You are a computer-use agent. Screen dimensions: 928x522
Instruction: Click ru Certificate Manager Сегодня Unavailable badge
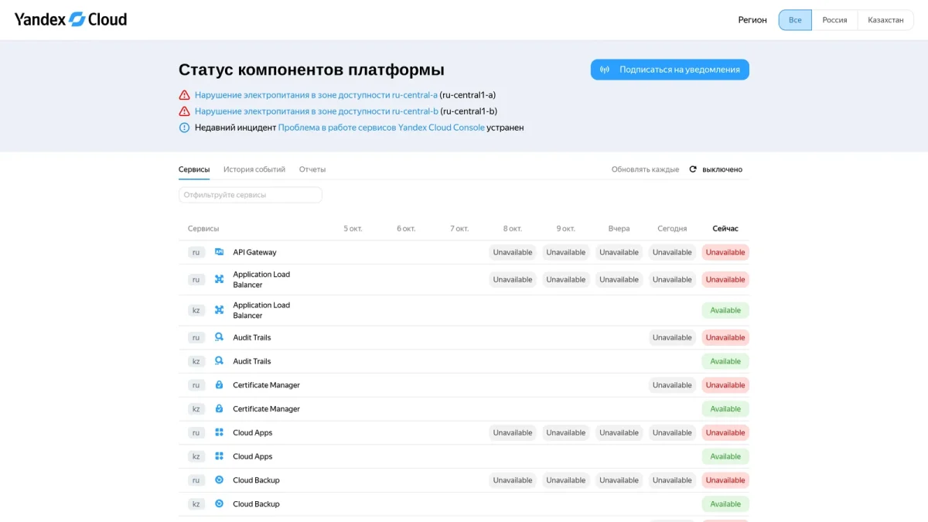[672, 385]
